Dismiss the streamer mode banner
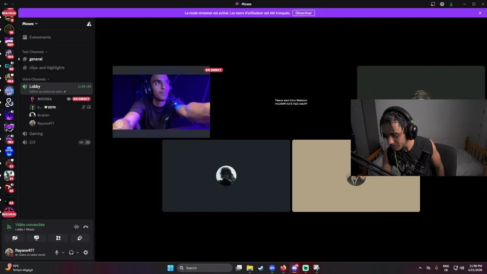This screenshot has width=487, height=274. (x=480, y=13)
